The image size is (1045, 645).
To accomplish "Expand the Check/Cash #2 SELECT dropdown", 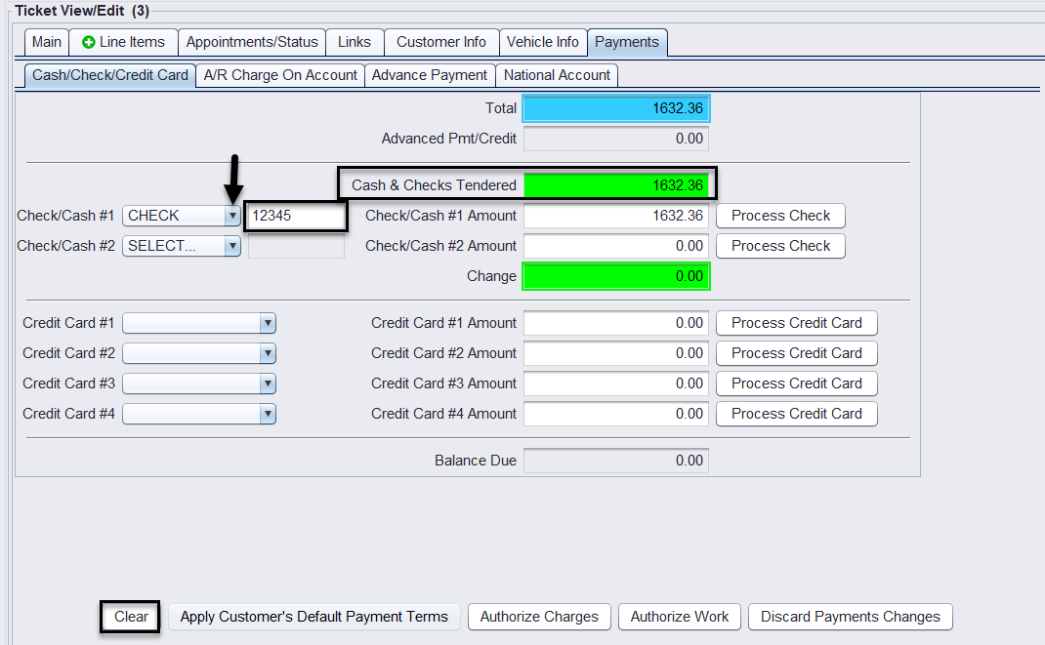I will tap(232, 246).
